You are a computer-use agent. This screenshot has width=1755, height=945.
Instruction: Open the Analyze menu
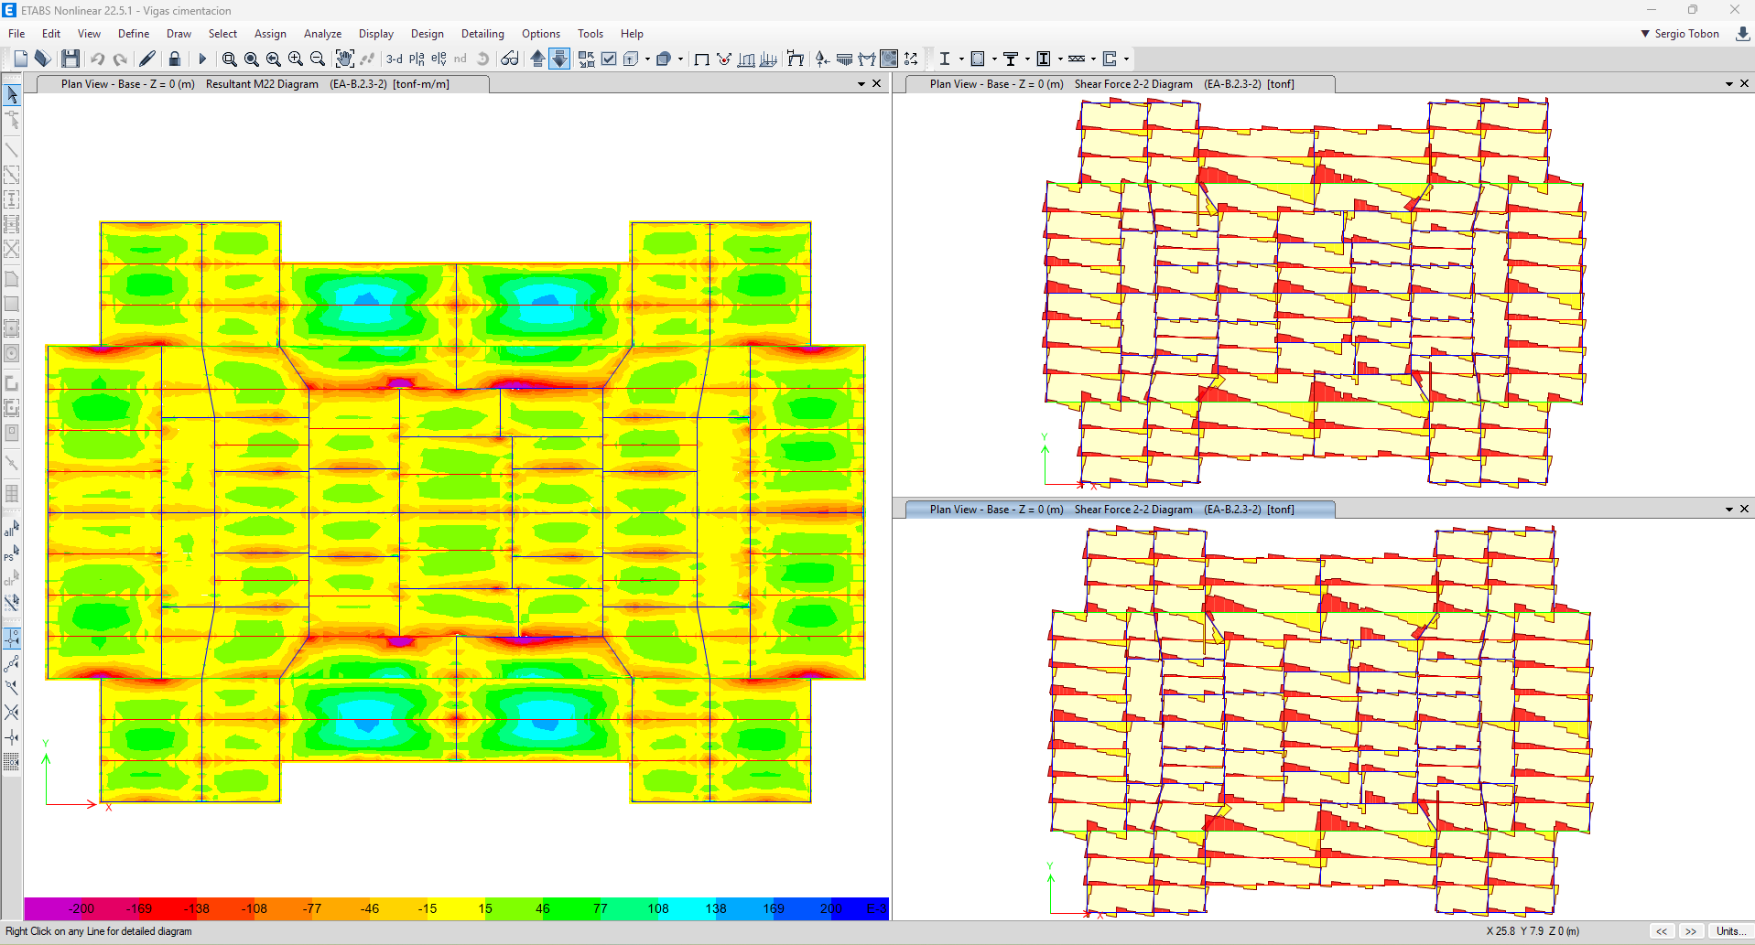pos(322,34)
